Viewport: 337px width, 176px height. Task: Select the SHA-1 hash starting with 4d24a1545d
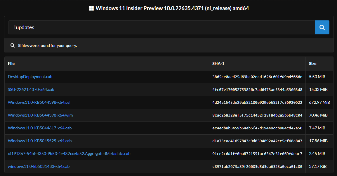[x=257, y=103]
